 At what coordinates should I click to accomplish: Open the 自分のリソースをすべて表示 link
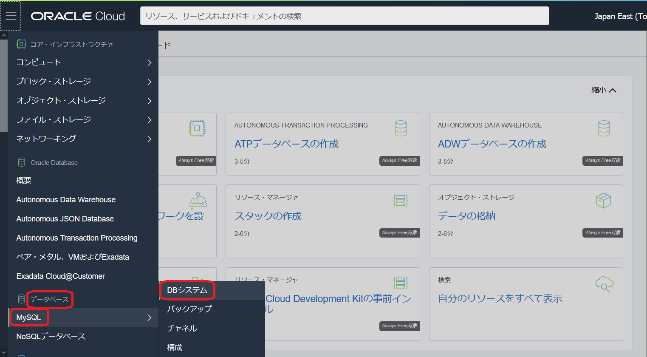point(500,299)
